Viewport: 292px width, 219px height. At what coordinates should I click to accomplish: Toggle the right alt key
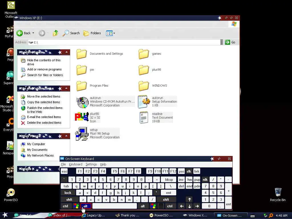pyautogui.click(x=143, y=206)
